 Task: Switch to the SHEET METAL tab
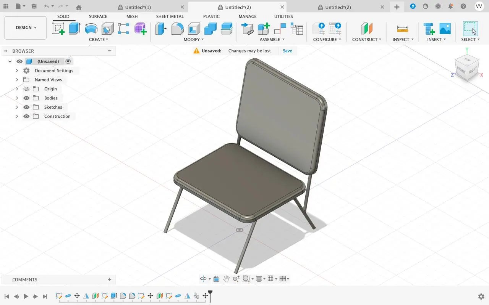point(170,16)
